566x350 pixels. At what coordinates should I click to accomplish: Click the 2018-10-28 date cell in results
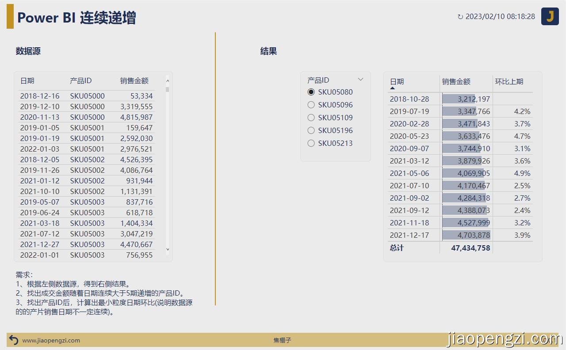coord(409,99)
